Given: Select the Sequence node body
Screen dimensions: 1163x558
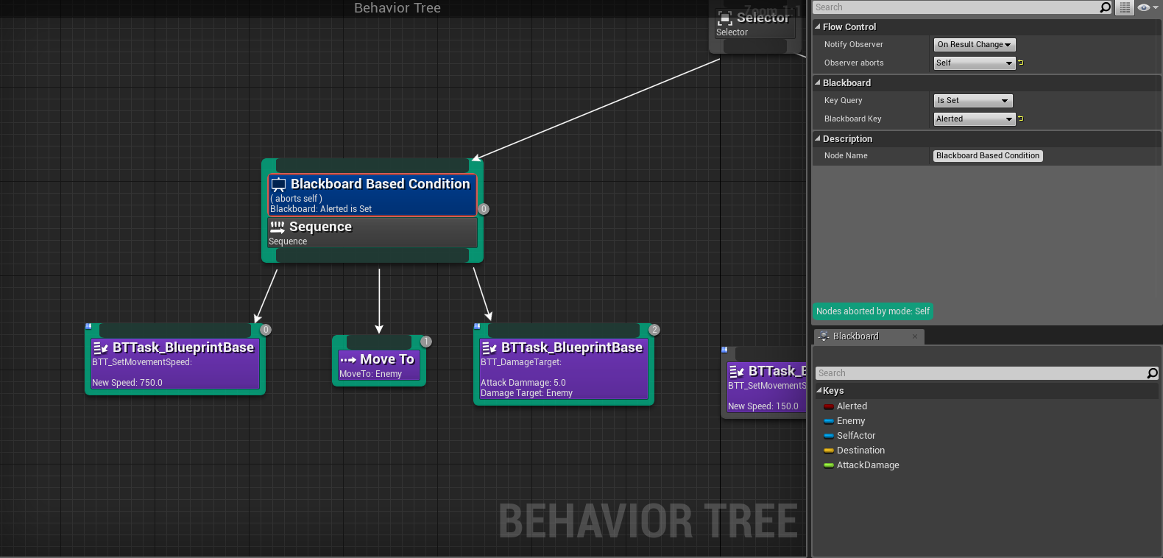Looking at the screenshot, I should click(x=372, y=233).
